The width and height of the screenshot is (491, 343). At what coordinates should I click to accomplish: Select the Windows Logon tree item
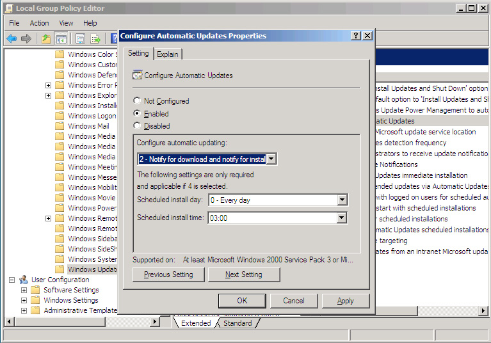tap(92, 116)
